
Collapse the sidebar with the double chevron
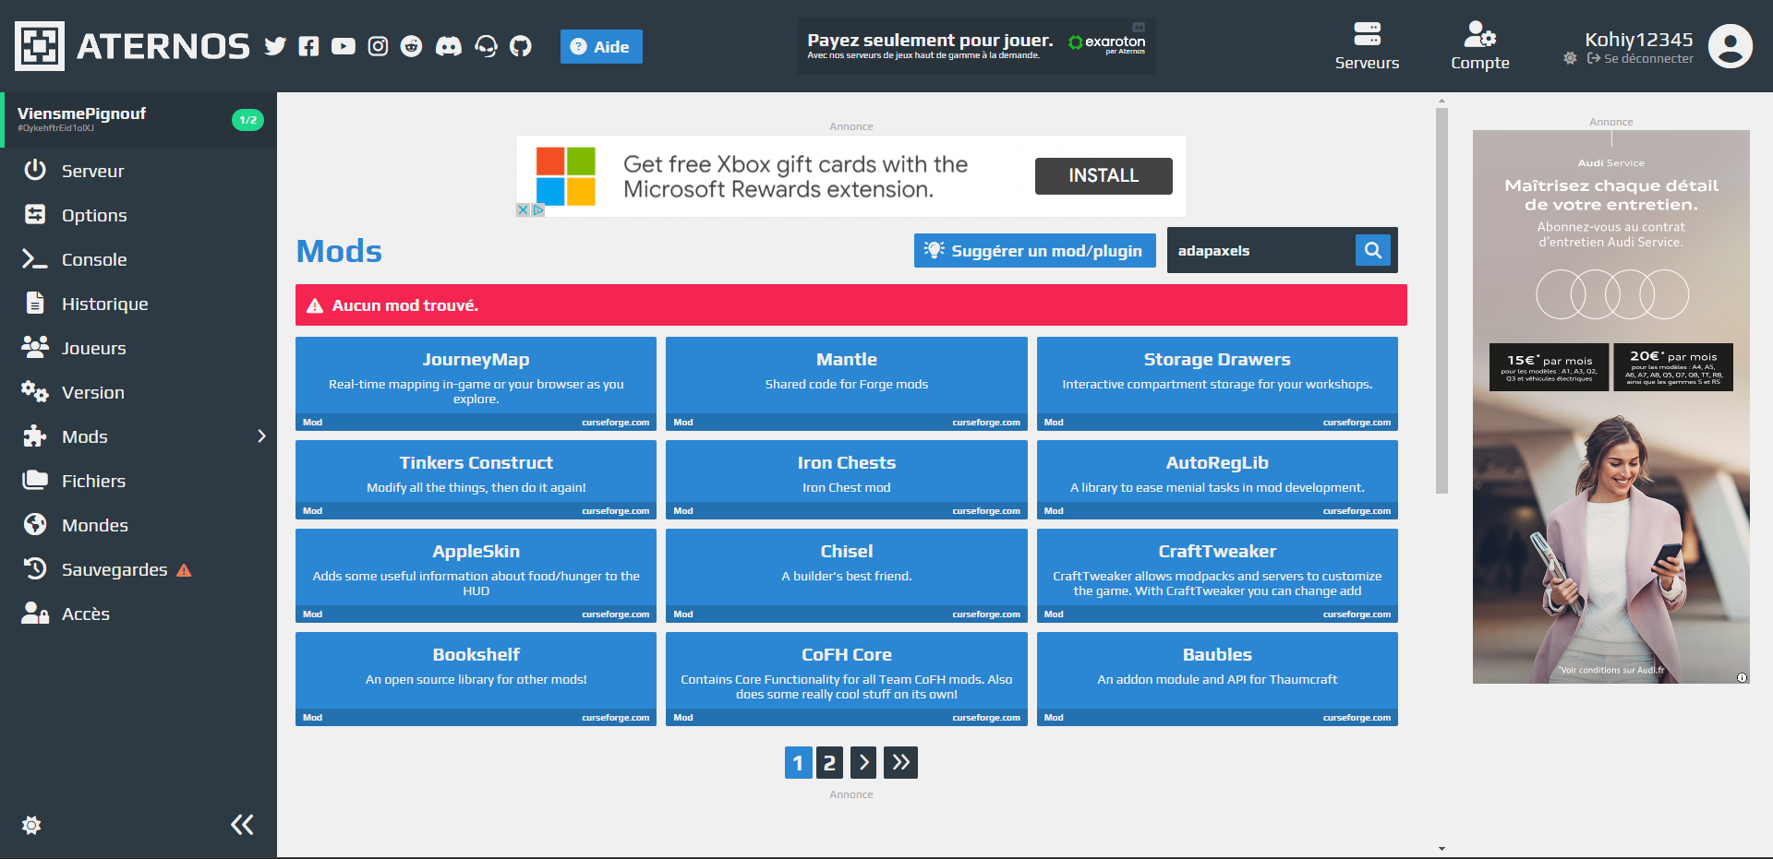pyautogui.click(x=242, y=825)
